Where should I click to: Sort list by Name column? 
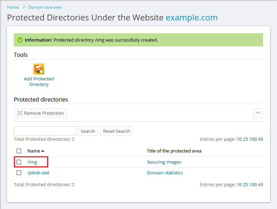(x=34, y=151)
